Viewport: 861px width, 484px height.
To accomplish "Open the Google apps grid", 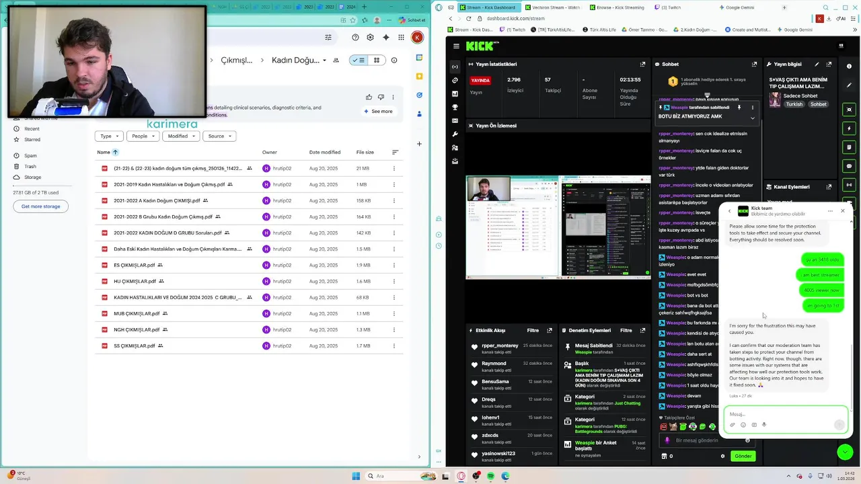I will click(401, 38).
